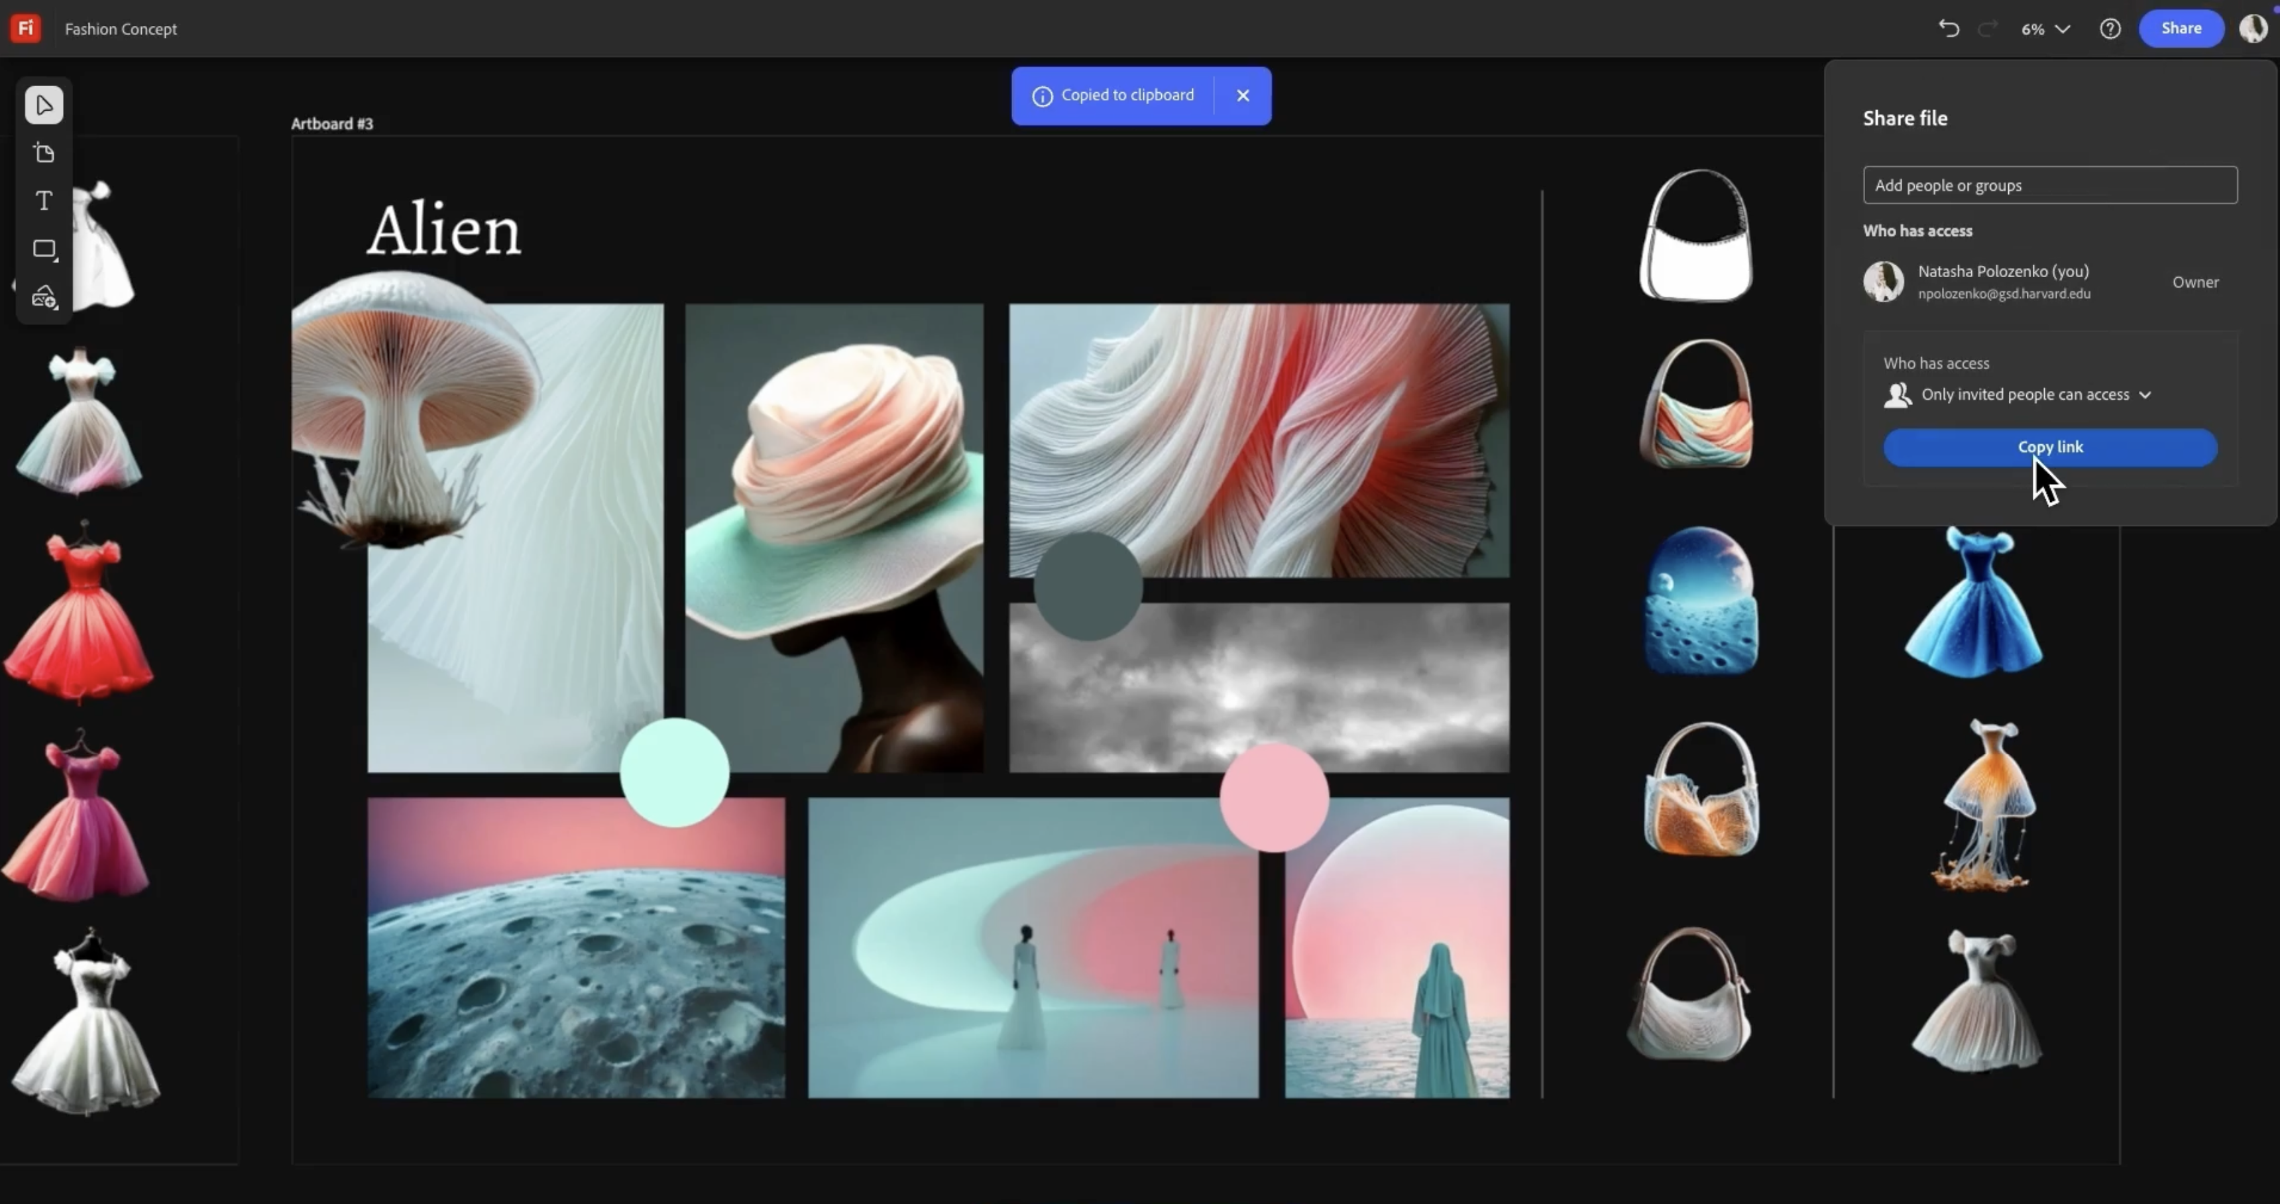Redo the last action
The image size is (2280, 1204).
1988,29
